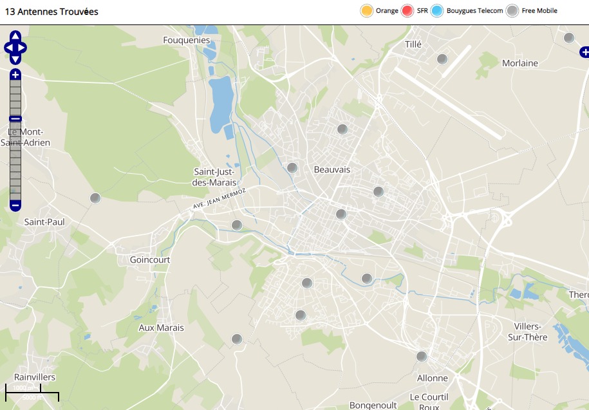Select the antenna marker north of Beauvais label
Image resolution: width=589 pixels, height=410 pixels.
[342, 129]
